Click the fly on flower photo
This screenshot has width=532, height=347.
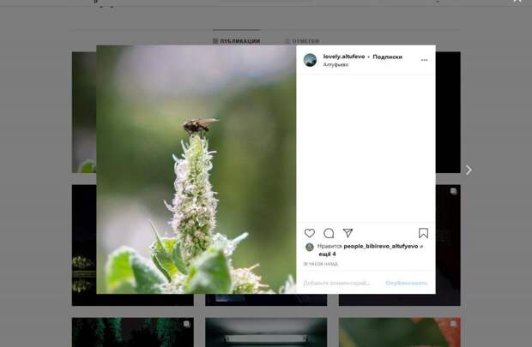(196, 169)
